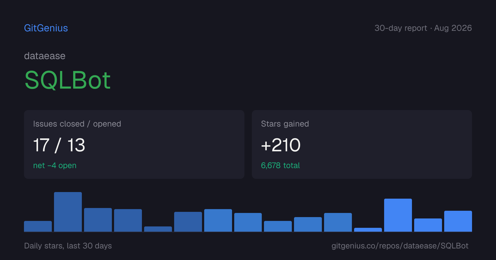This screenshot has height=260, width=496.
Task: Select the Stars gained heading label
Action: tap(285, 124)
